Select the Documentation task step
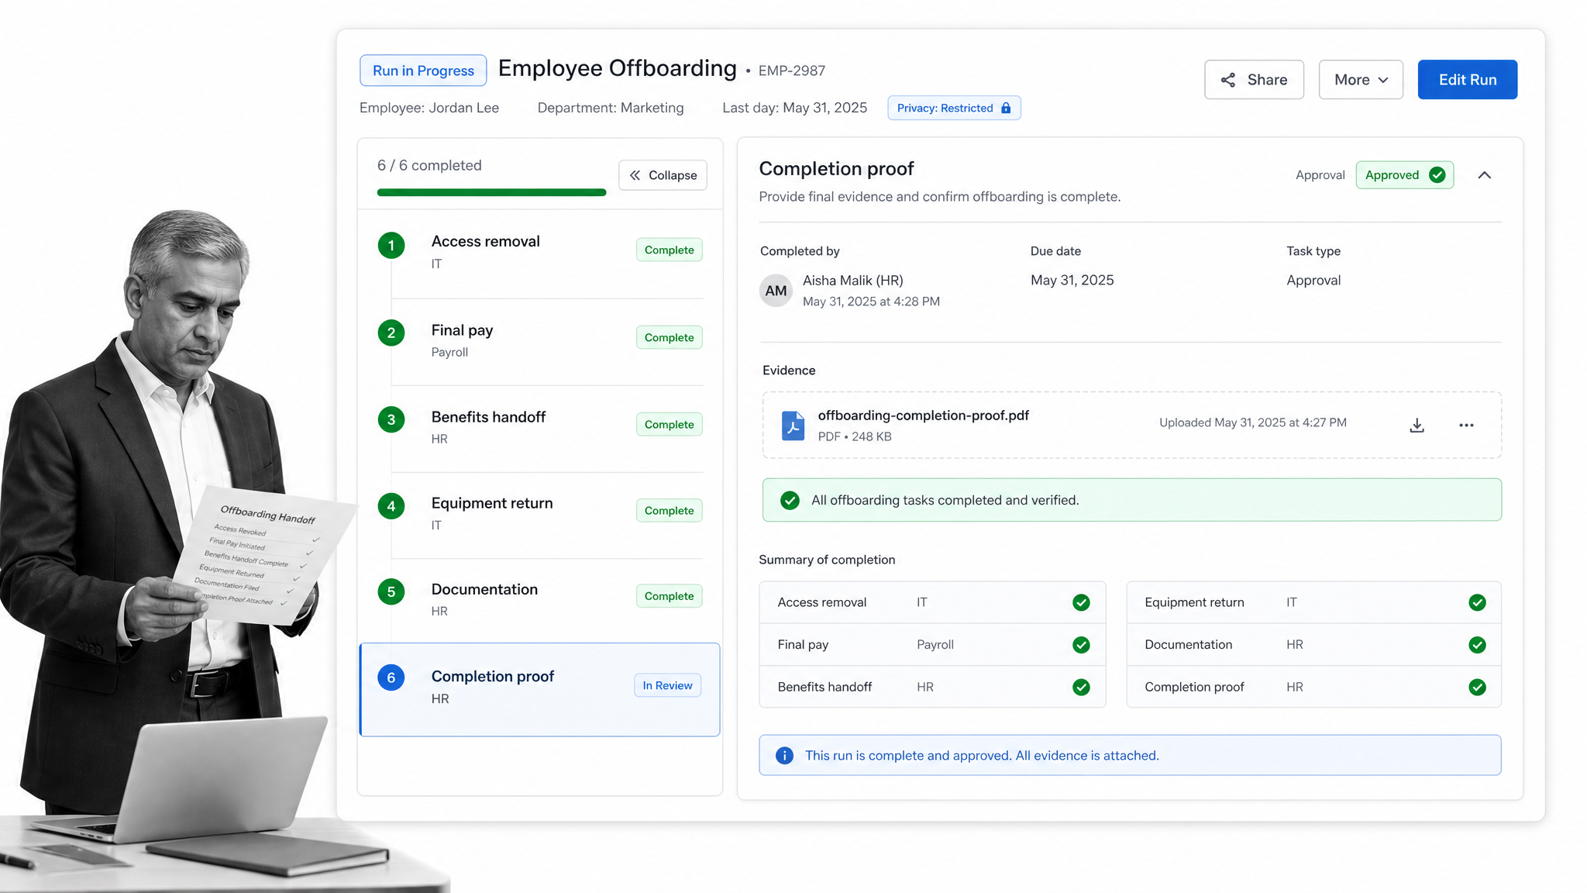The image size is (1587, 893). click(540, 601)
